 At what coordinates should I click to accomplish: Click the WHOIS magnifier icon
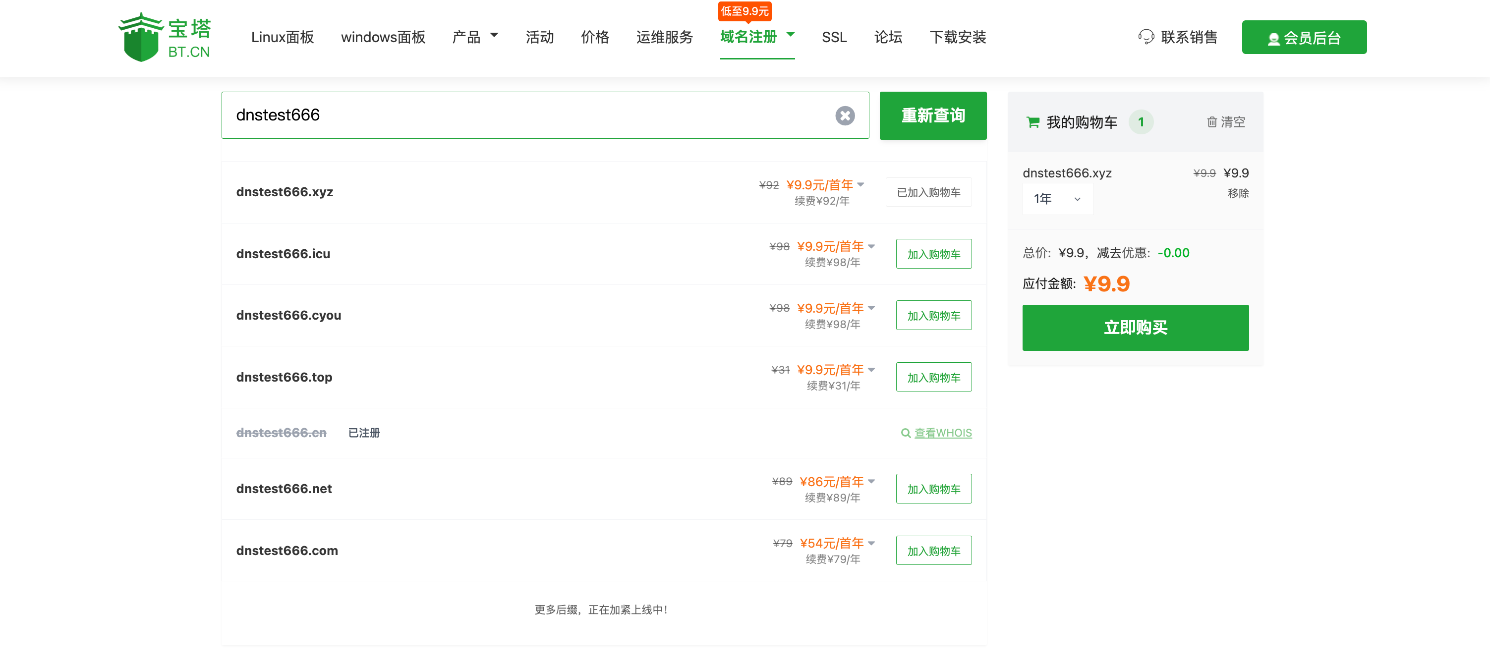click(x=906, y=433)
